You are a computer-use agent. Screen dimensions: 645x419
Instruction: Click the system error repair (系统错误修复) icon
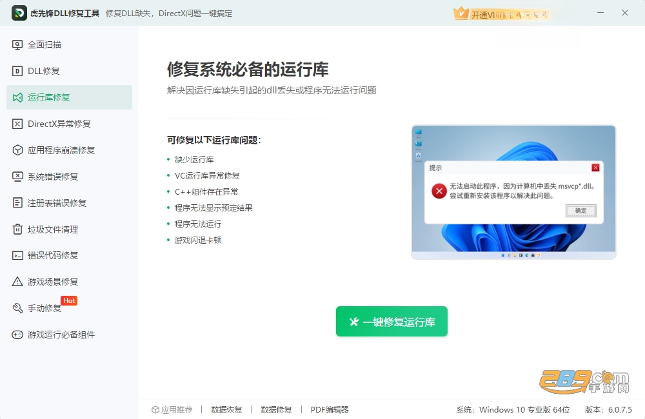pyautogui.click(x=17, y=177)
